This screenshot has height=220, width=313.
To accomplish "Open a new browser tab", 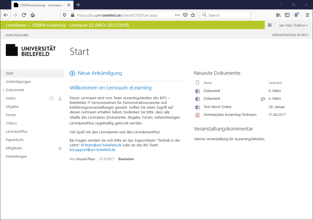I will click(x=78, y=5).
